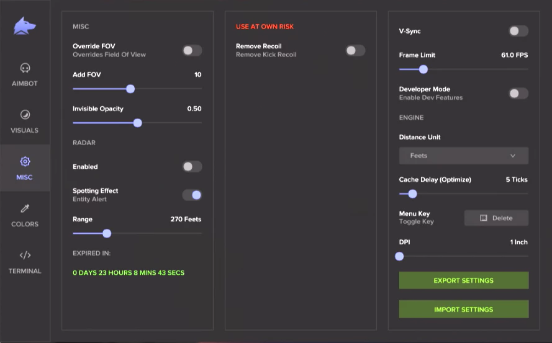The height and width of the screenshot is (343, 552).
Task: Click the 270 Feets range value
Action: [x=186, y=219]
